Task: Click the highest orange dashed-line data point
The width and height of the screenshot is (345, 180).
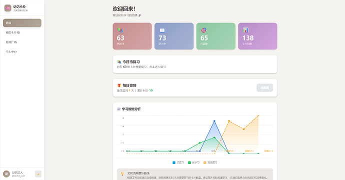Action: 258,115
